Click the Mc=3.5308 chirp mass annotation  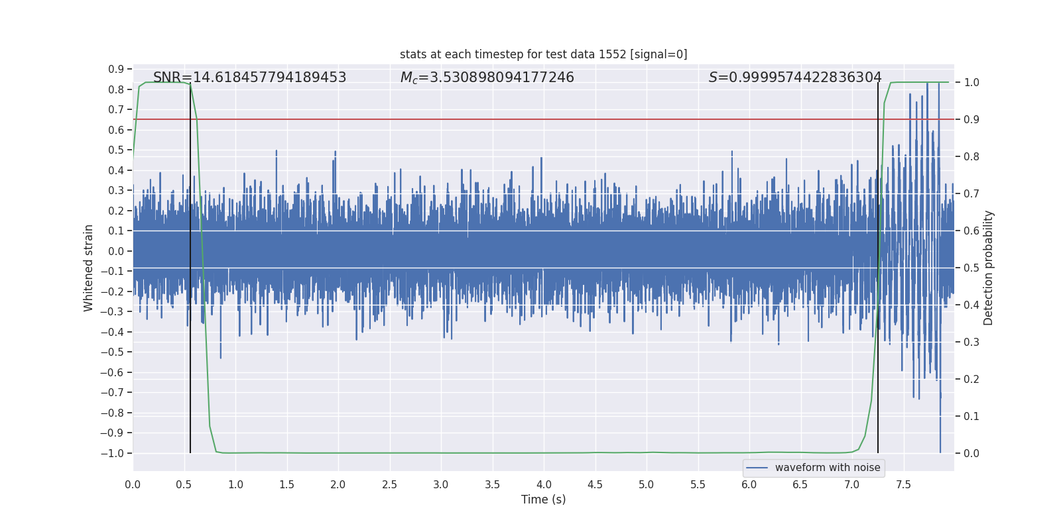tap(487, 78)
